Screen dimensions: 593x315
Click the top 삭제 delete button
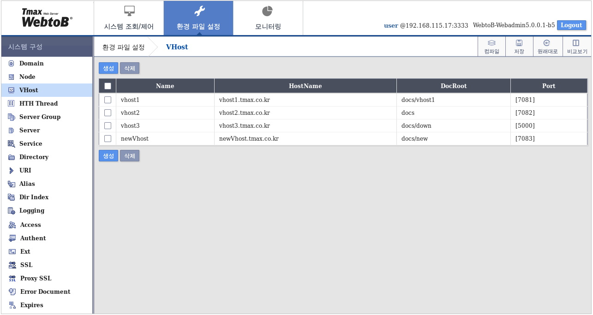coord(130,68)
